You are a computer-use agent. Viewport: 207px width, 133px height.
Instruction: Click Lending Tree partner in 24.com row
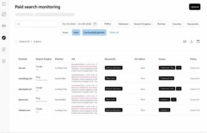point(61,68)
